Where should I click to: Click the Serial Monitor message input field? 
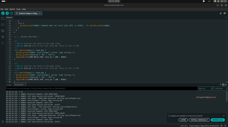[102, 88]
